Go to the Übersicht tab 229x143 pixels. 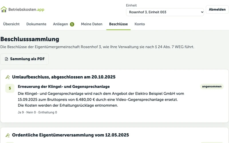11,24
